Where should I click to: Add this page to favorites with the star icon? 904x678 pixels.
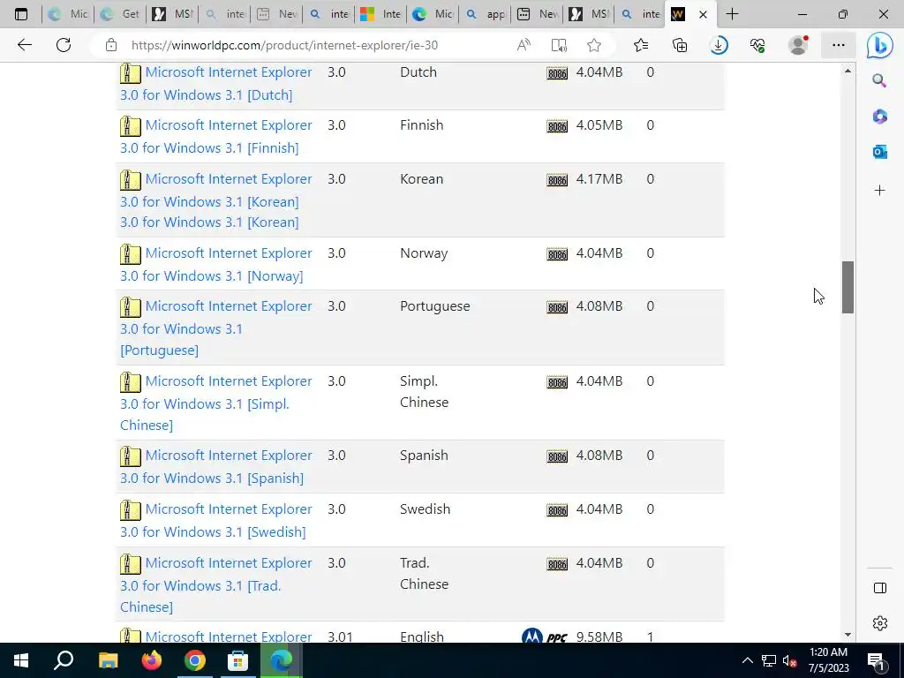[594, 45]
